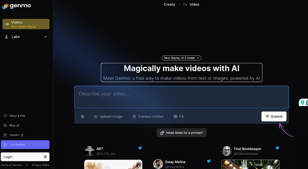Click the green lightbulb extension widget
The image size is (308, 169).
pos(303,102)
